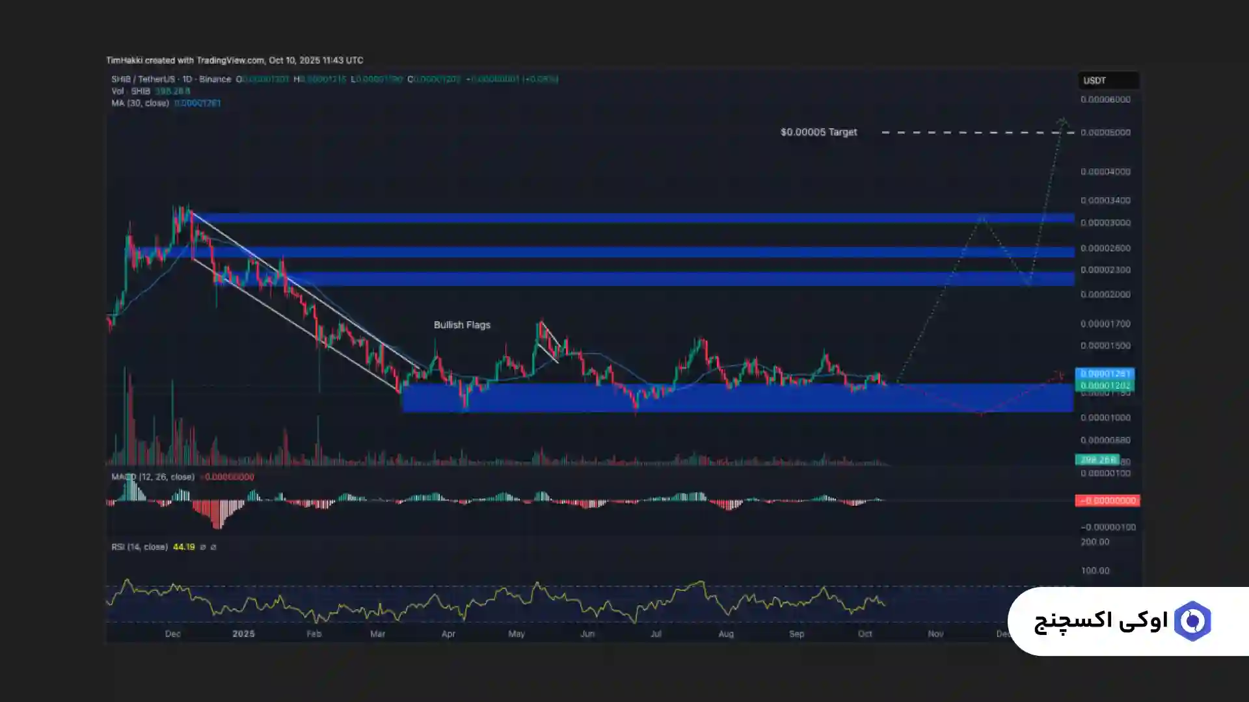Screen dimensions: 1249x702
Task: Select the MA (30, close) indicator legend
Action: (140, 103)
